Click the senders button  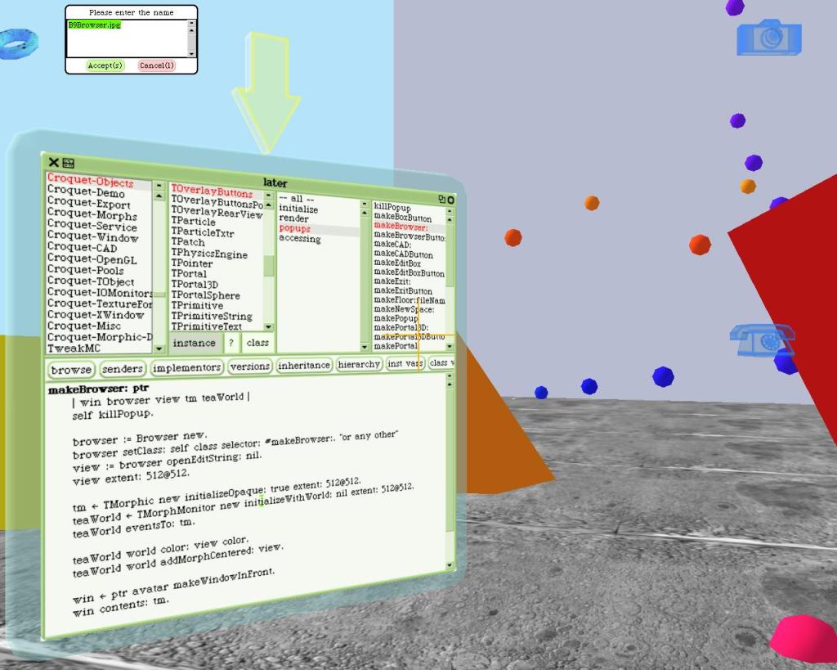click(x=123, y=369)
